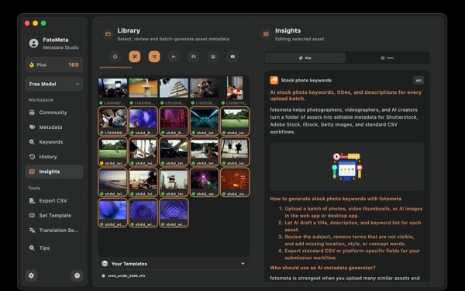
Task: Open the Free Model dropdown
Action: [x=54, y=84]
